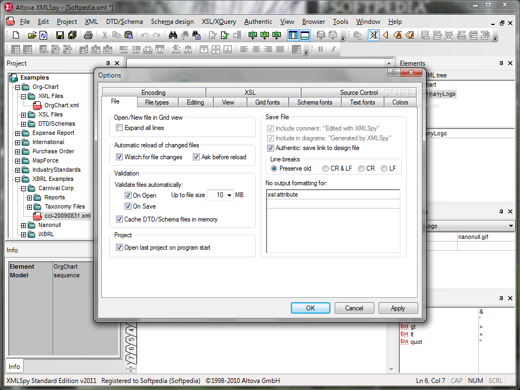Uncheck validate On Save
This screenshot has height=390, width=520.
pyautogui.click(x=128, y=206)
